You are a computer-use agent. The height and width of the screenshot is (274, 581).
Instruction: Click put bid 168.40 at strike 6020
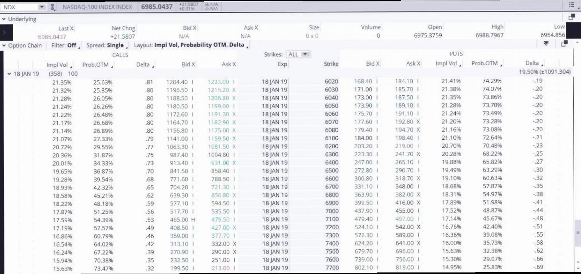[x=363, y=81]
